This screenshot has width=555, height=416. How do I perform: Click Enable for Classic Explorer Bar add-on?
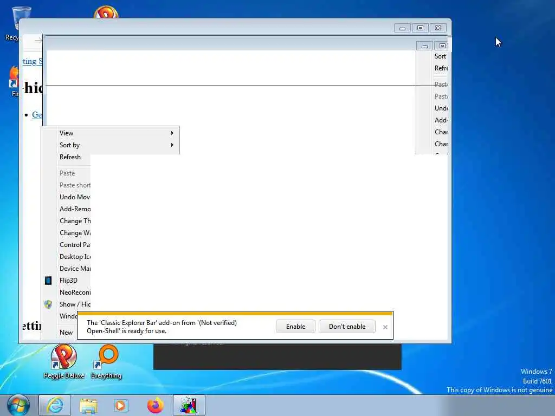[295, 327]
